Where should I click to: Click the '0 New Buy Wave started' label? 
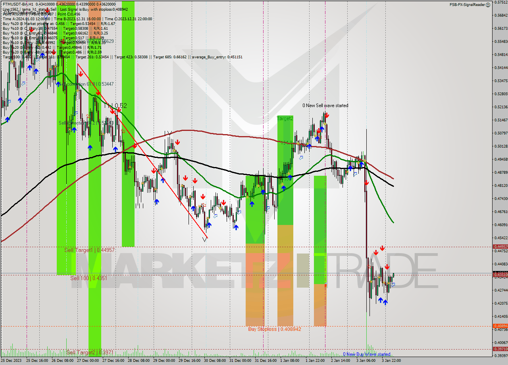pos(367,354)
